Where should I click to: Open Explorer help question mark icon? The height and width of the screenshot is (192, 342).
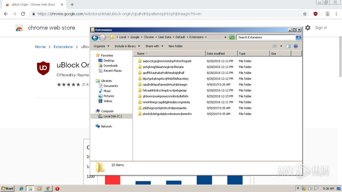pyautogui.click(x=296, y=46)
